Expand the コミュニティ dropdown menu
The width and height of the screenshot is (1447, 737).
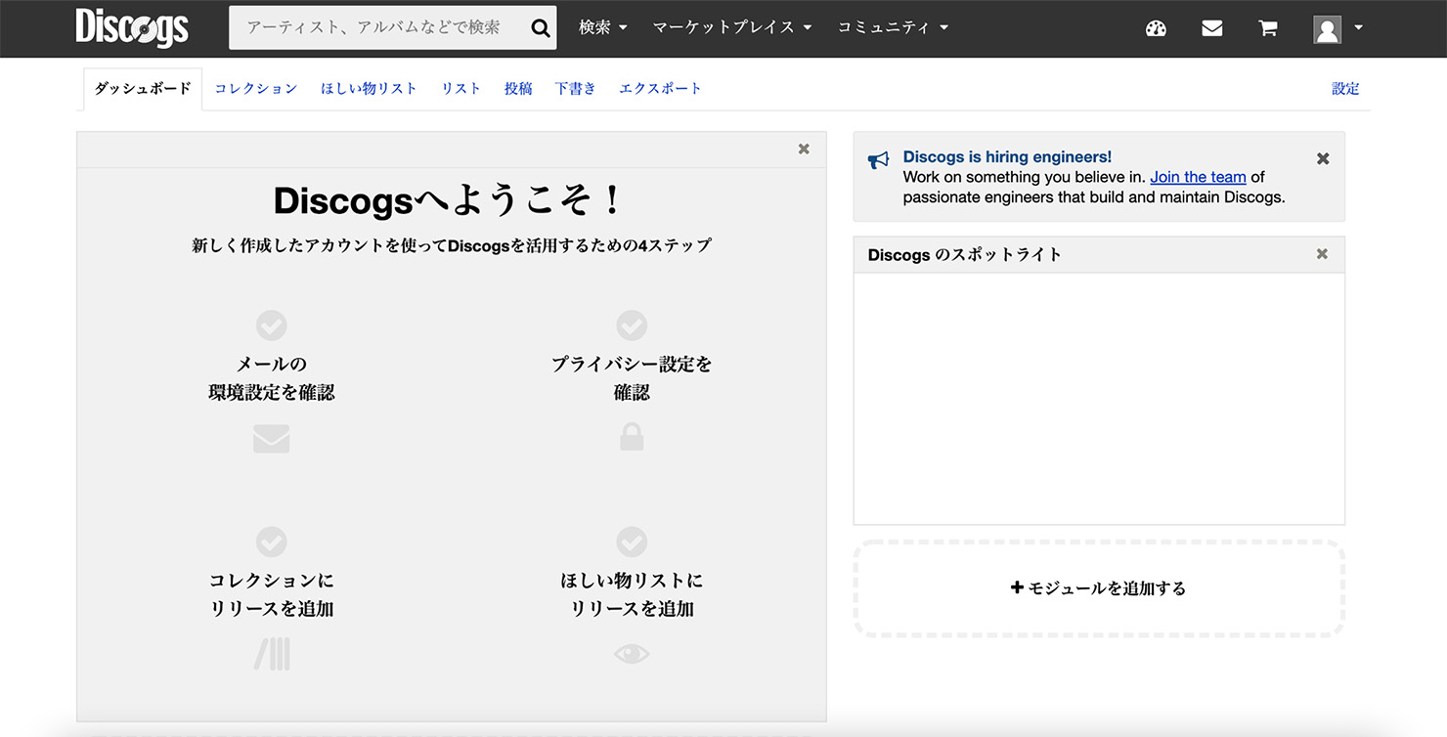point(893,27)
